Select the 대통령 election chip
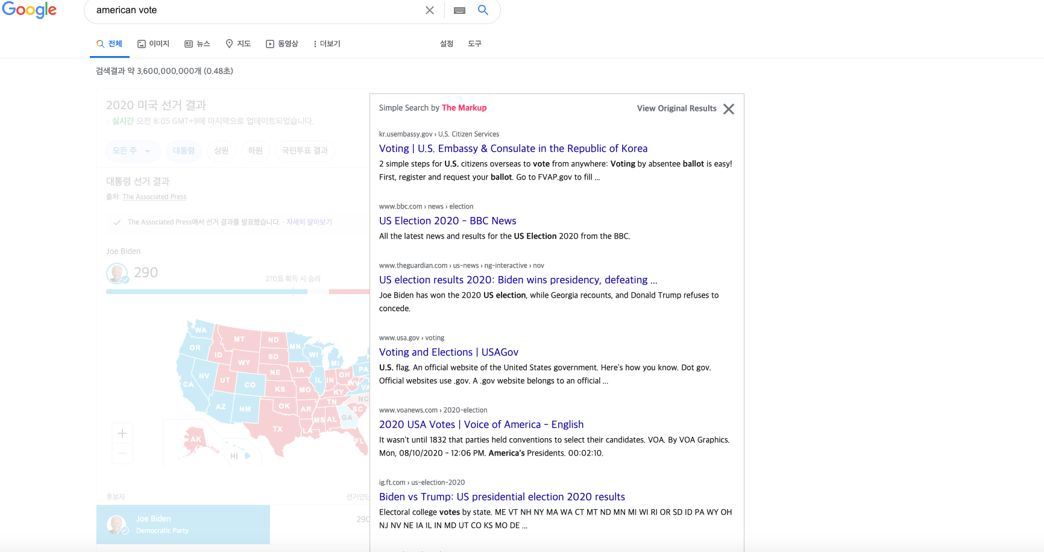1044x552 pixels. 184,151
